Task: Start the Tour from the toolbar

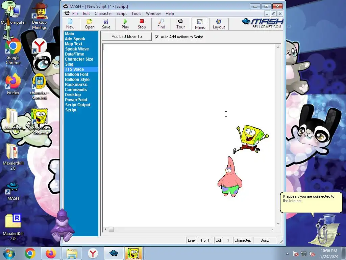Action: [x=180, y=24]
